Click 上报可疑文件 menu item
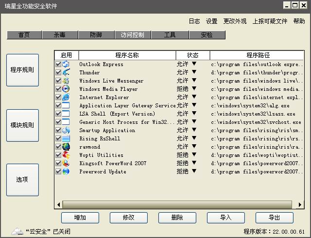This screenshot has height=238, width=311. click(x=270, y=21)
